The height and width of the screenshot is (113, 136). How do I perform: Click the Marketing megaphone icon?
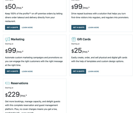point(7,39)
